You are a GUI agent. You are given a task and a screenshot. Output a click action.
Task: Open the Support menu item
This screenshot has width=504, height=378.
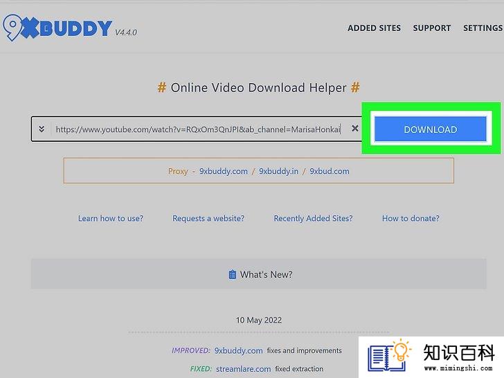[432, 28]
